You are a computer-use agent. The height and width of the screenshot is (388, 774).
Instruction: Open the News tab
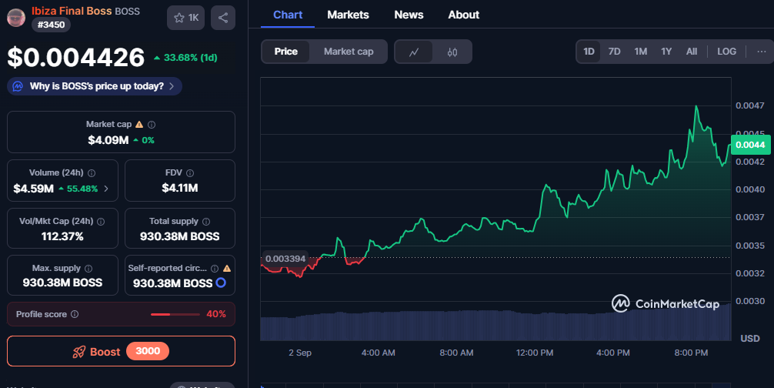[x=409, y=15]
